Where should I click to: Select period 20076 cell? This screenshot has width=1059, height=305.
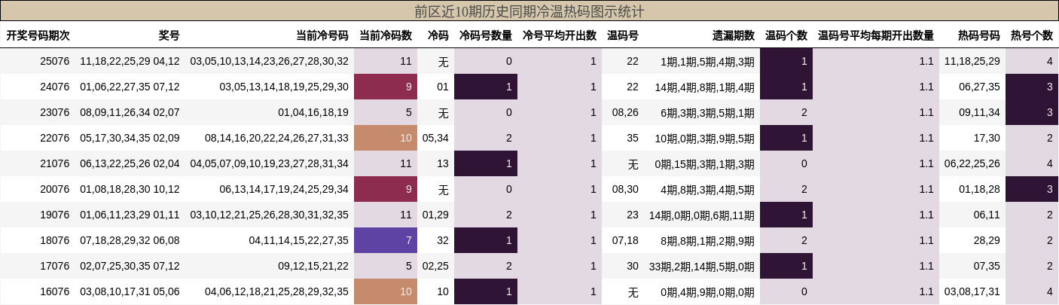click(55, 190)
